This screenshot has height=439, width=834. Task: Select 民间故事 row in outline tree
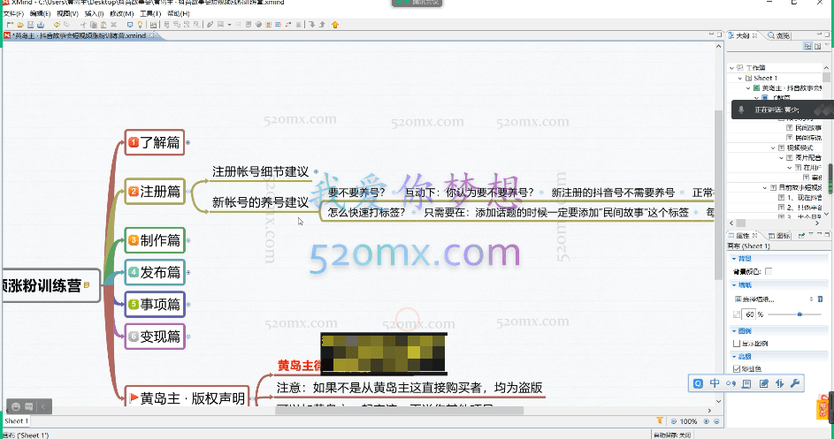pos(804,127)
